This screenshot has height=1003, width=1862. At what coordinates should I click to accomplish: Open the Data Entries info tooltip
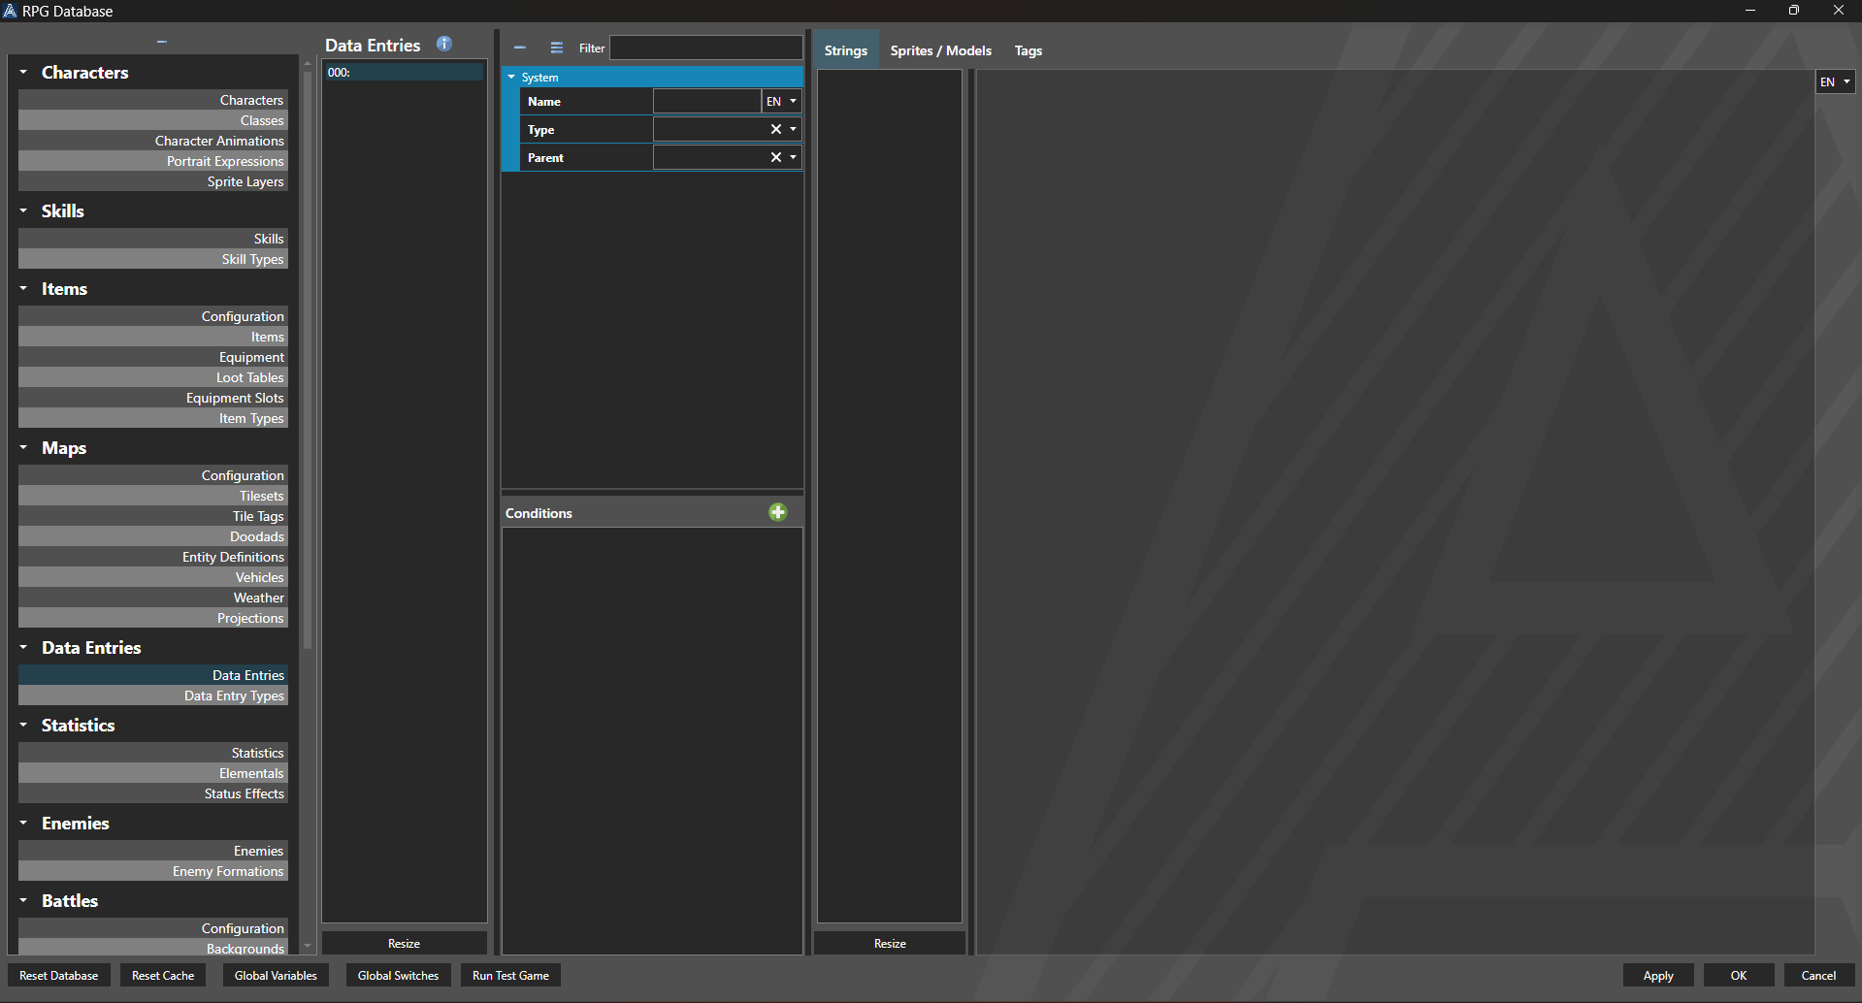click(x=444, y=44)
